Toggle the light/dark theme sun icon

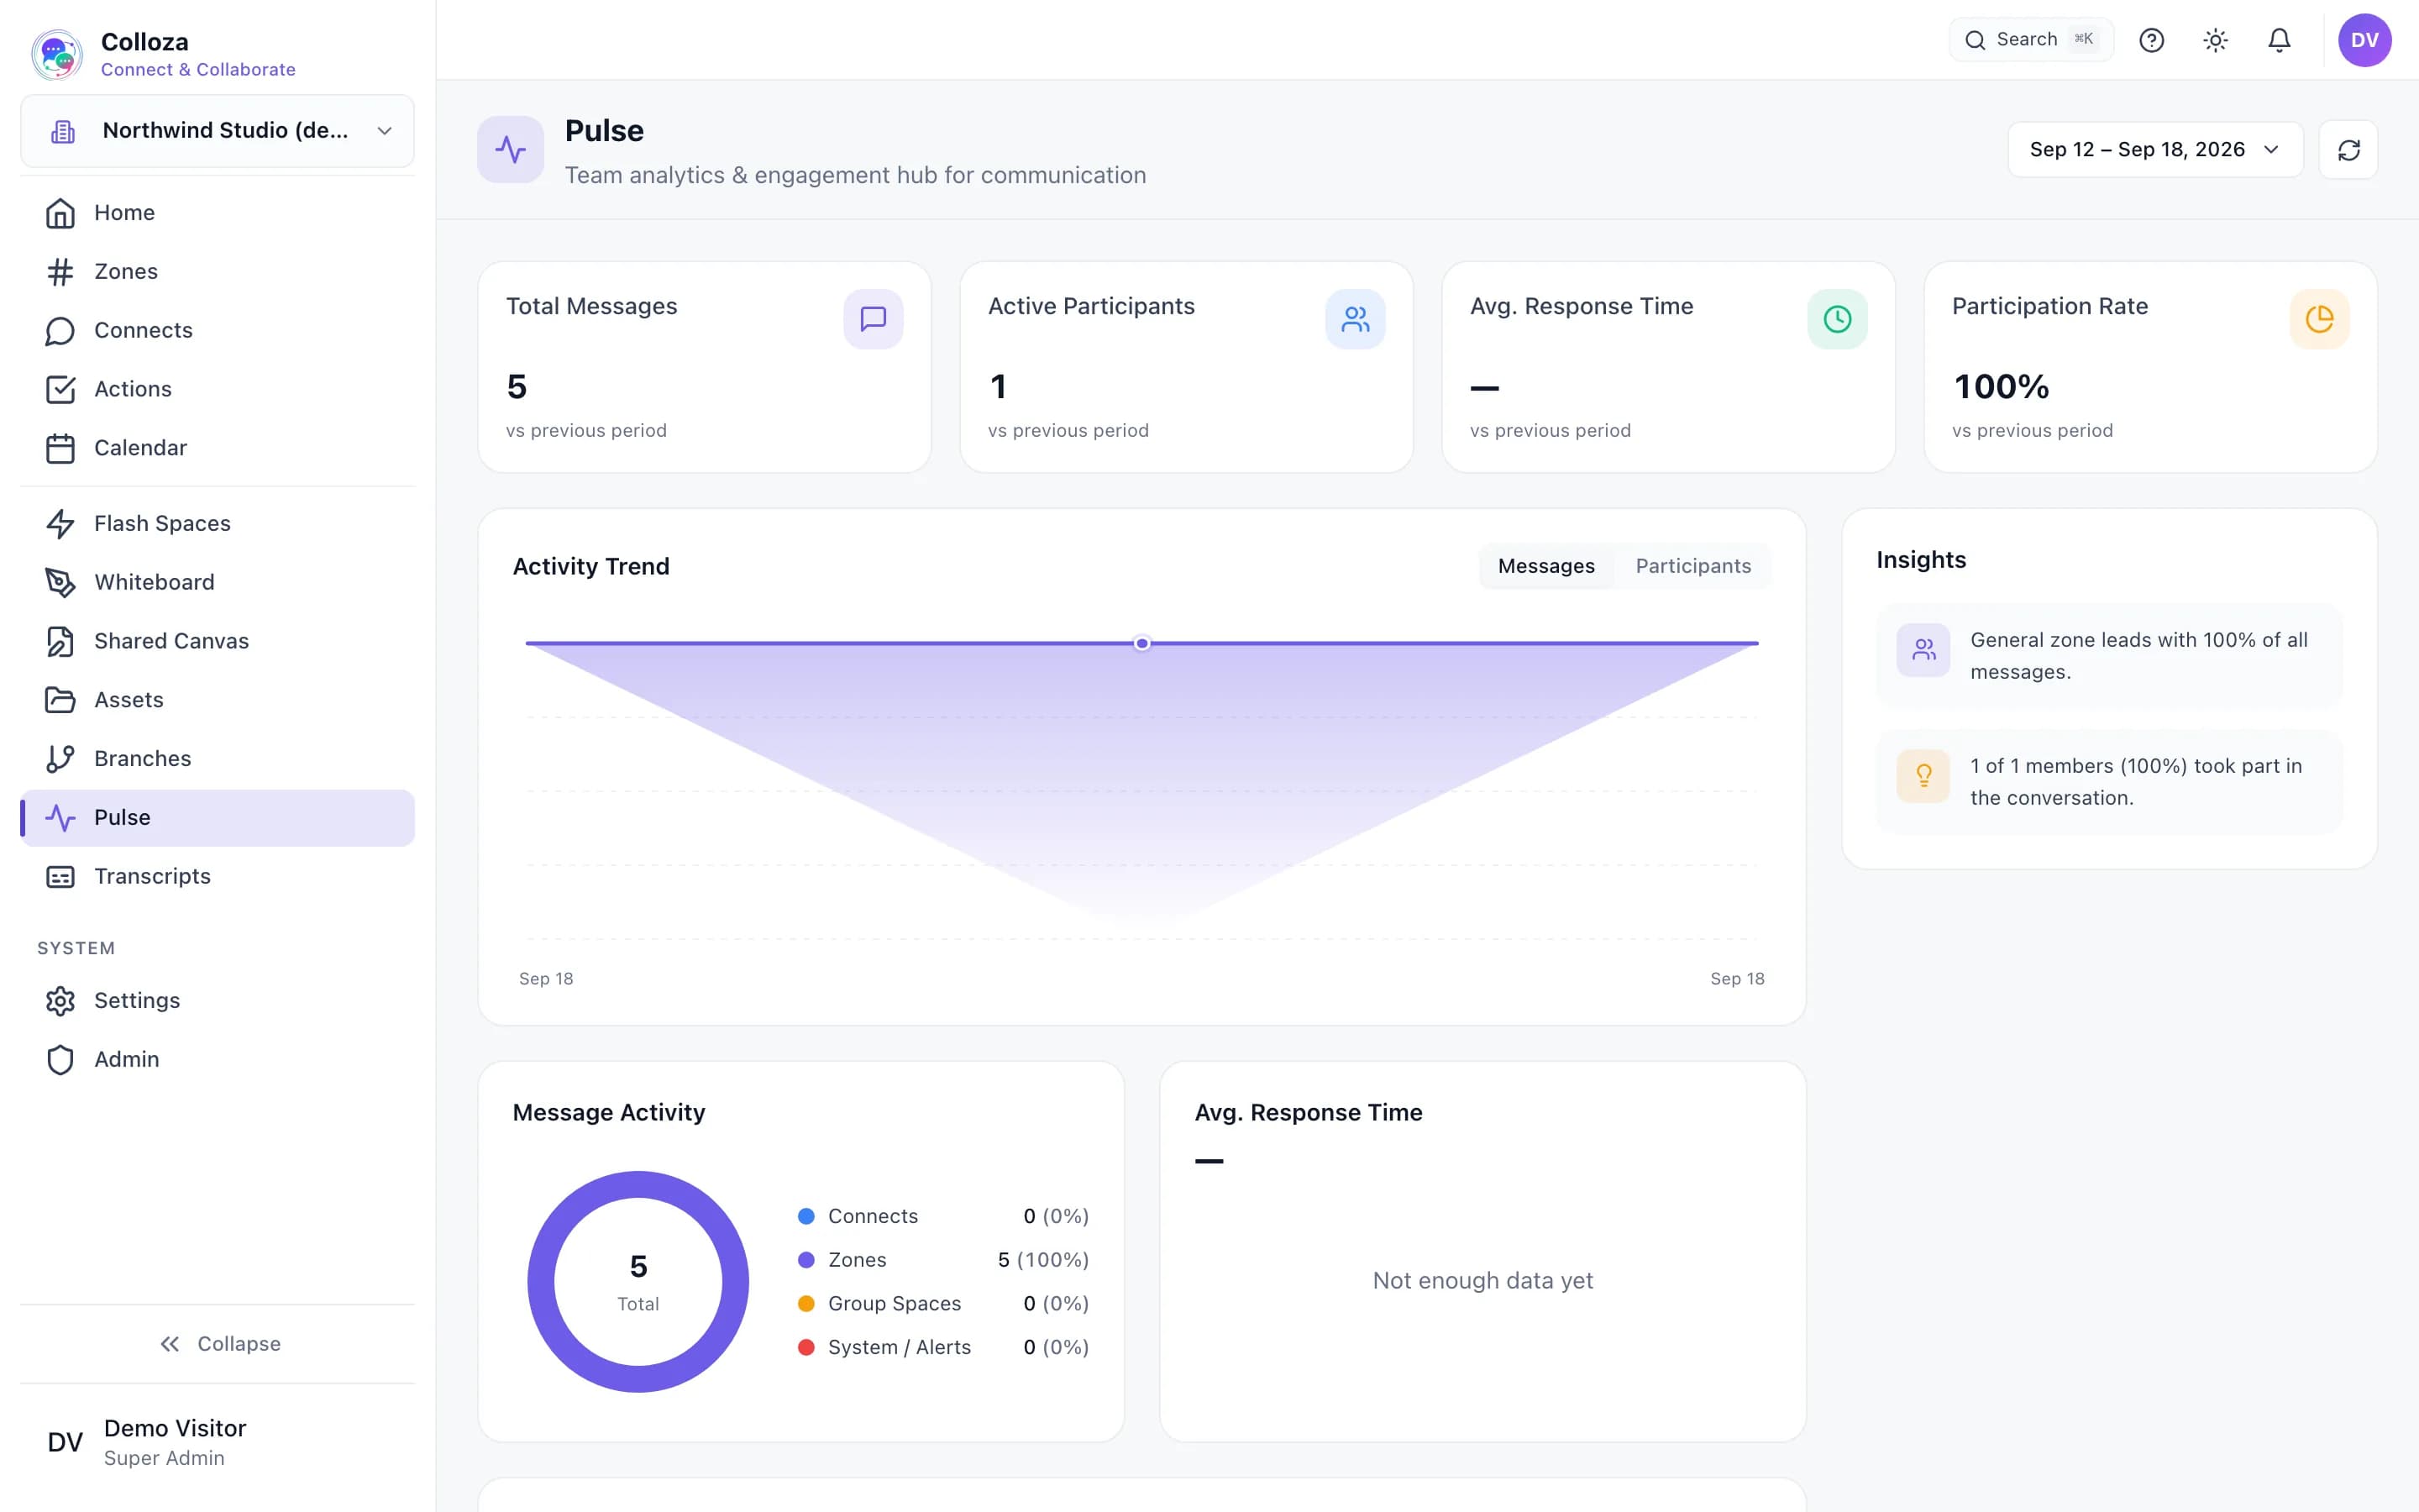click(2215, 40)
